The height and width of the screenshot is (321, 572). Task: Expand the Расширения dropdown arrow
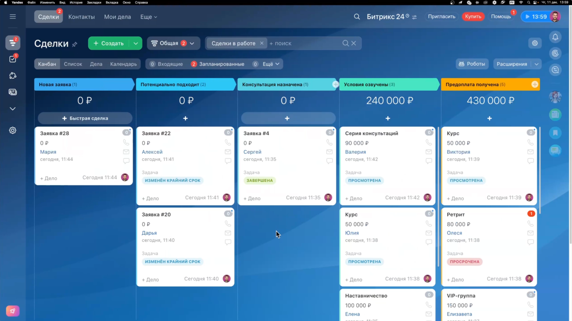pyautogui.click(x=536, y=64)
